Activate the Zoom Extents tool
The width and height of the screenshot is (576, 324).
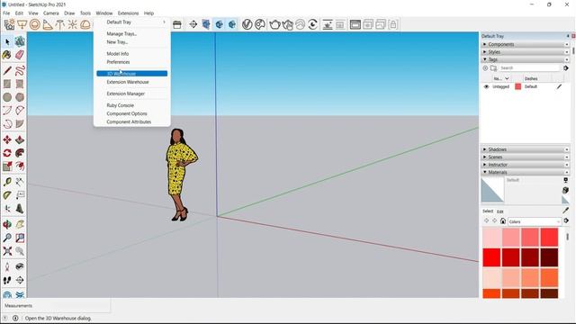coord(7,251)
